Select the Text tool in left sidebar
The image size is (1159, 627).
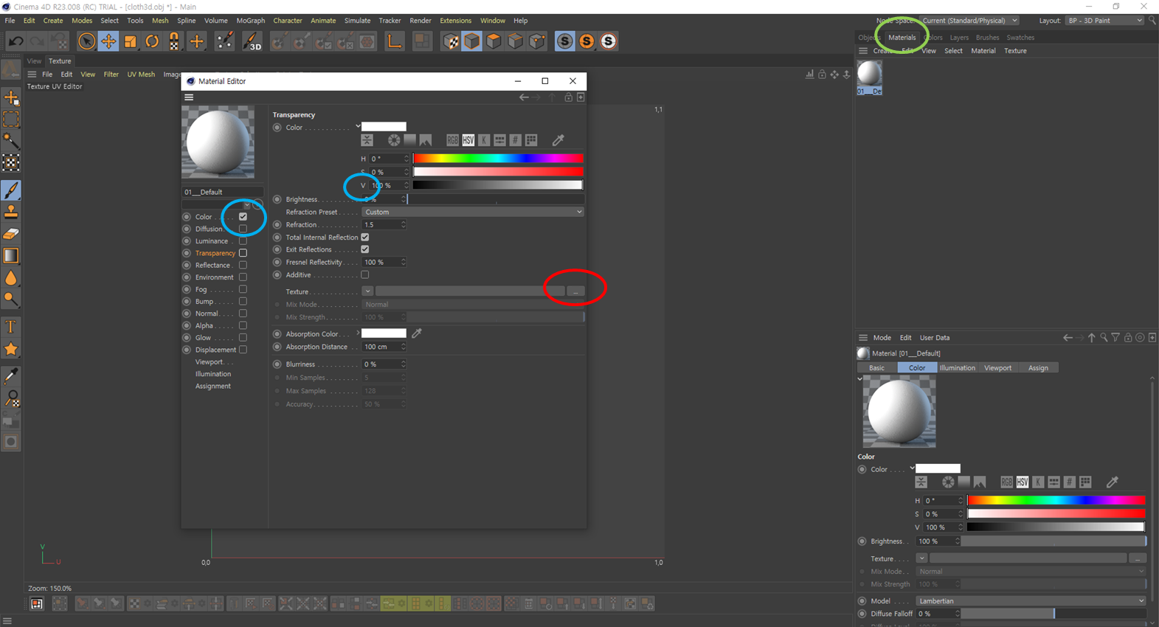point(11,327)
